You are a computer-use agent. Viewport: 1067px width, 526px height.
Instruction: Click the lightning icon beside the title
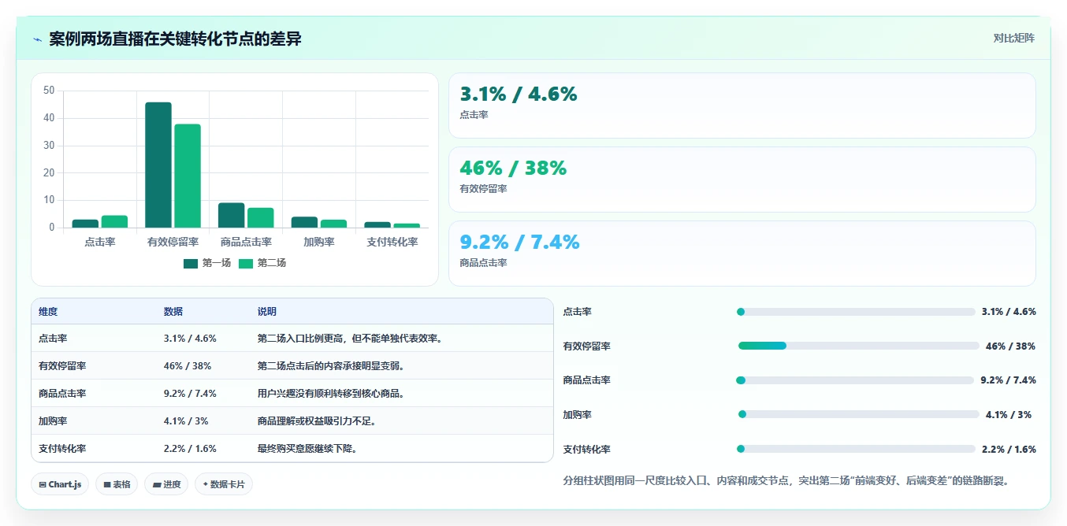coord(38,39)
